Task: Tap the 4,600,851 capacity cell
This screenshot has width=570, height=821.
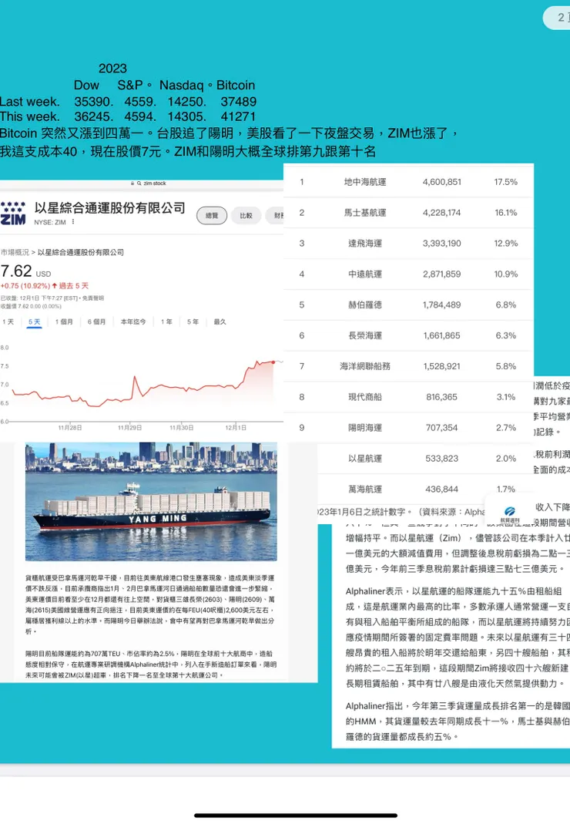Action: (x=442, y=182)
